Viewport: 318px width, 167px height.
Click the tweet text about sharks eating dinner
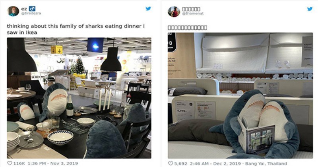tap(76, 29)
